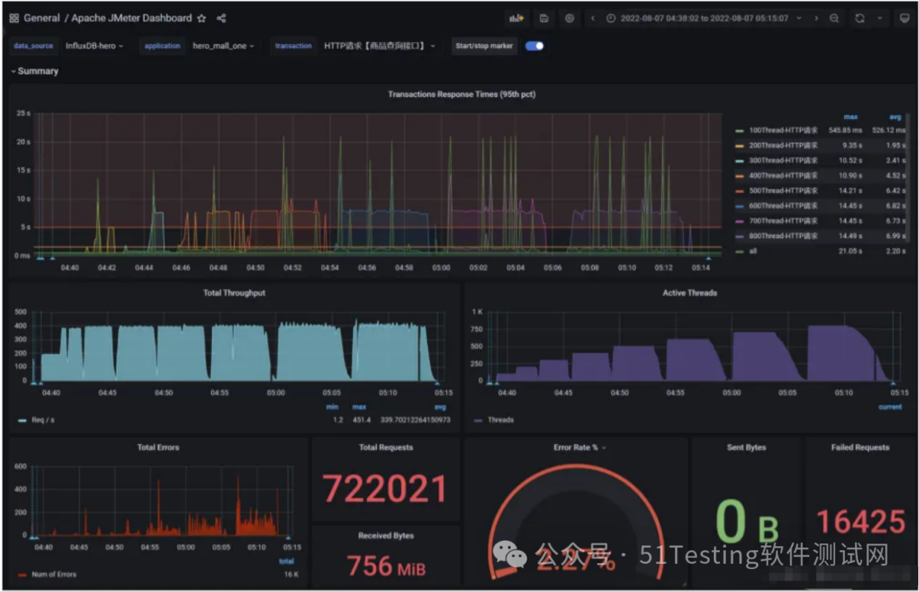The height and width of the screenshot is (592, 919).
Task: Toggle 500Thread-HTTP请求 series in legend
Action: (783, 191)
